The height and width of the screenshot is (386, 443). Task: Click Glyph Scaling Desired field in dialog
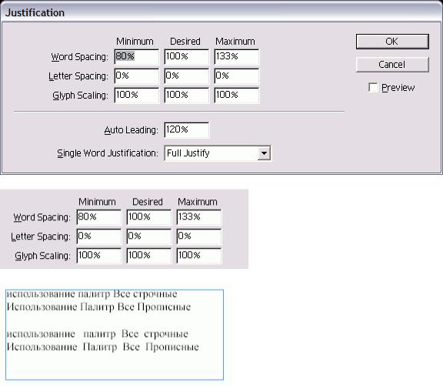tap(187, 95)
